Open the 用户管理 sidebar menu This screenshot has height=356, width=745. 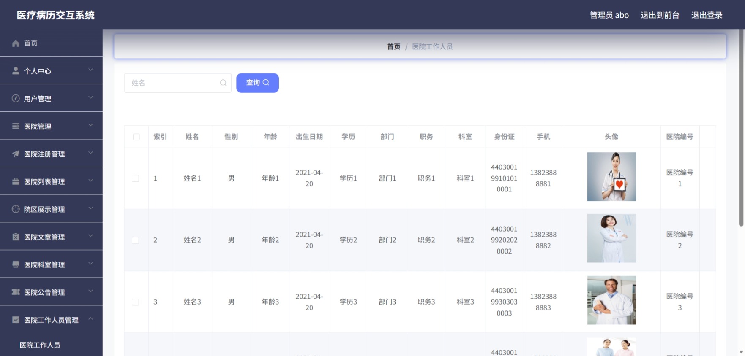pyautogui.click(x=51, y=98)
